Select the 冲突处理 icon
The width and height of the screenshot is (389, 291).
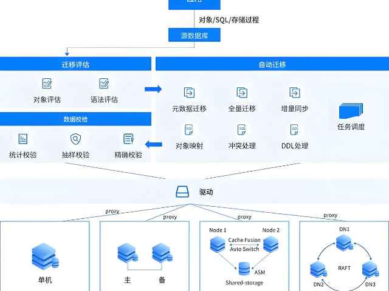pyautogui.click(x=242, y=130)
